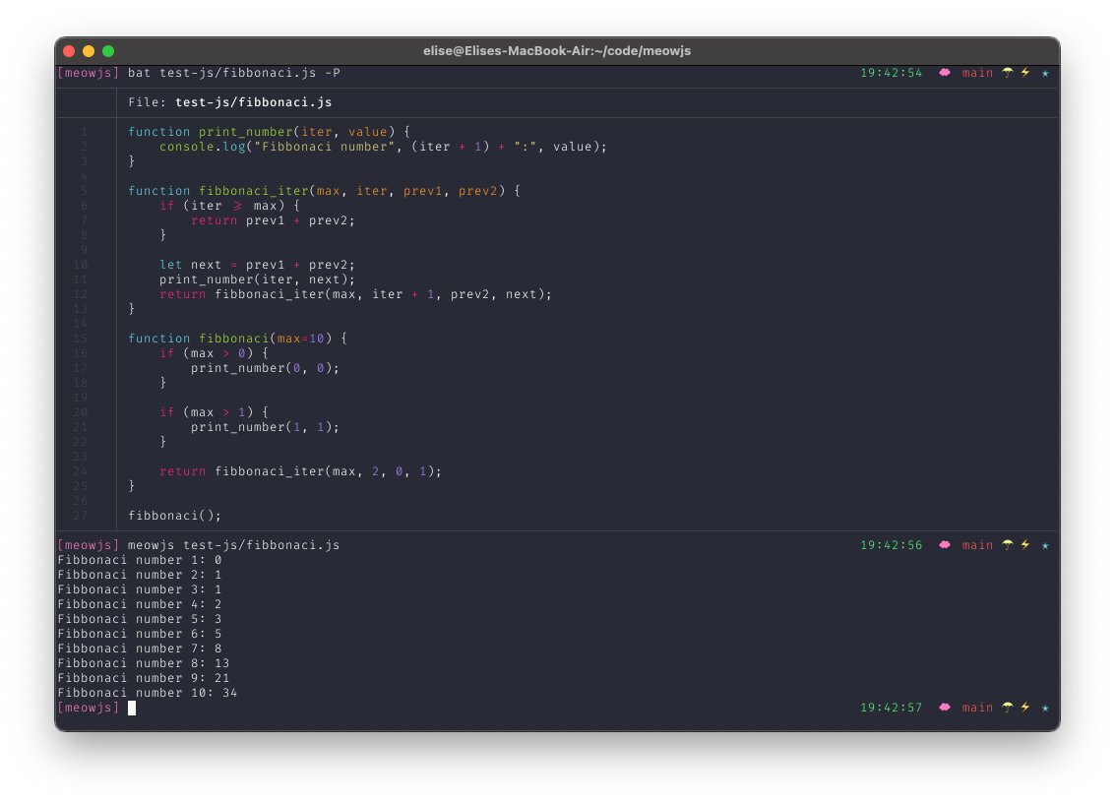This screenshot has width=1115, height=804.
Task: Click the blue star icon on the 19:42:56 row
Action: pos(1045,545)
